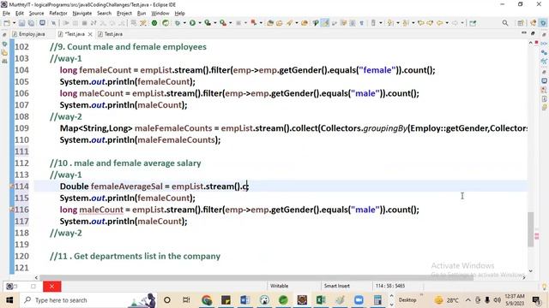Click the Pin Editor toolbar icon

[473, 23]
